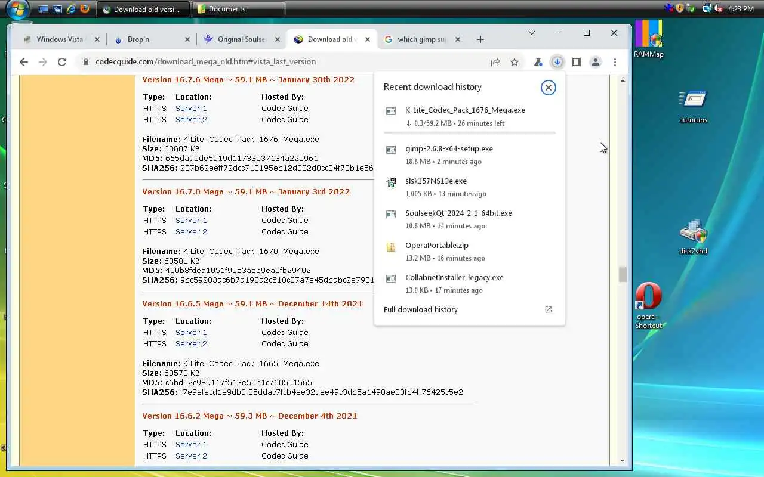Click the share page icon
The height and width of the screenshot is (477, 764).
(495, 62)
